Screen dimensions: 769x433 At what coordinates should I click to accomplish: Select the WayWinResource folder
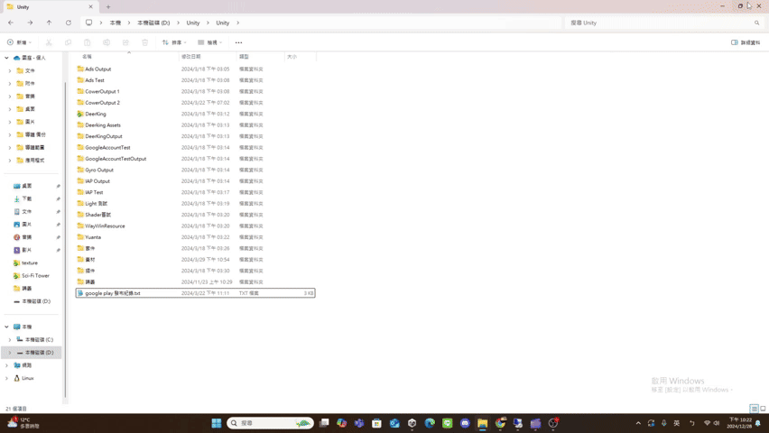(x=105, y=226)
